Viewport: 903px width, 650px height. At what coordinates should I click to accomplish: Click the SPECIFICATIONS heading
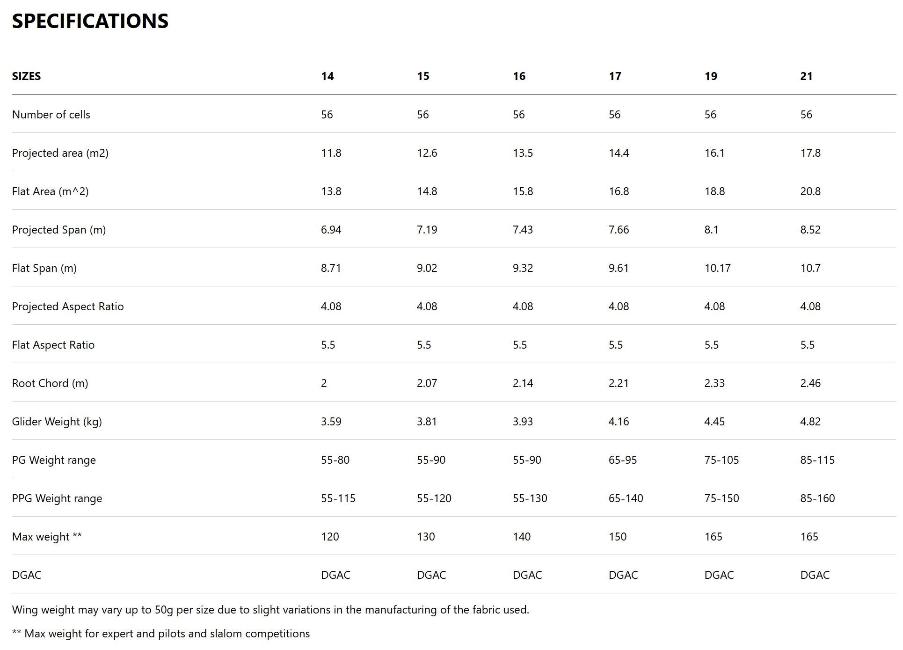pos(90,21)
